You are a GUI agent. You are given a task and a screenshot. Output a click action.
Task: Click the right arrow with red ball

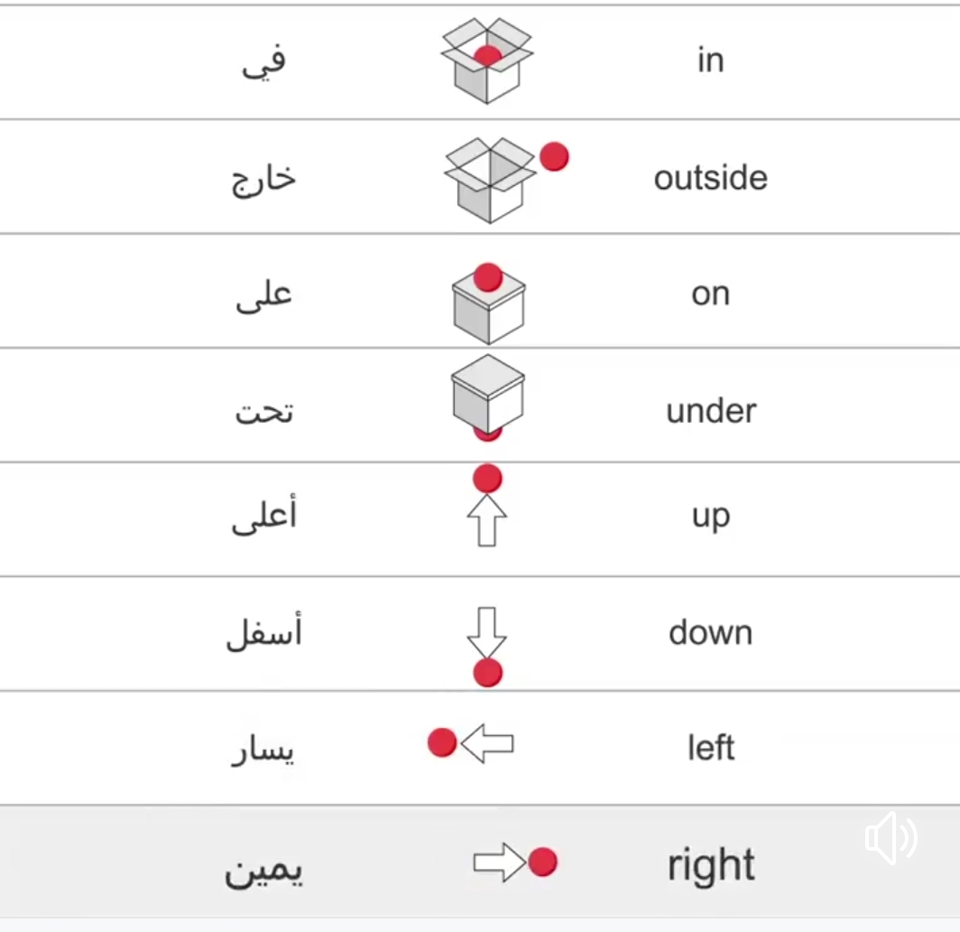tap(515, 862)
